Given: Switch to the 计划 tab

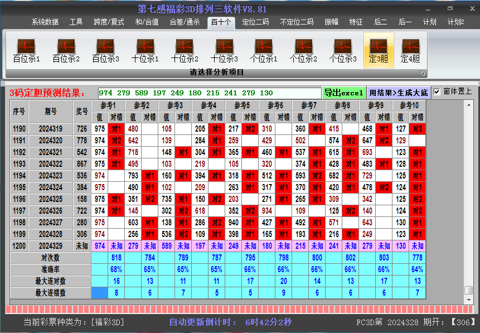Looking at the screenshot, I should (x=429, y=22).
